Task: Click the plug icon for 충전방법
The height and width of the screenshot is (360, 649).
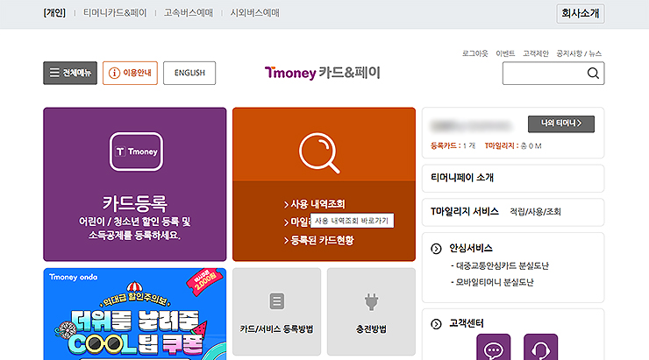Action: (371, 301)
